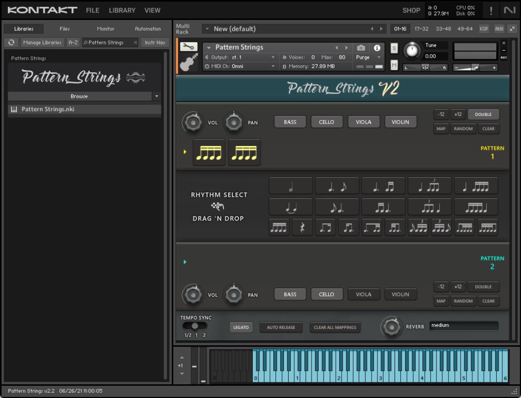Select the quarter rest rhythm tile
The image size is (521, 398).
(302, 228)
